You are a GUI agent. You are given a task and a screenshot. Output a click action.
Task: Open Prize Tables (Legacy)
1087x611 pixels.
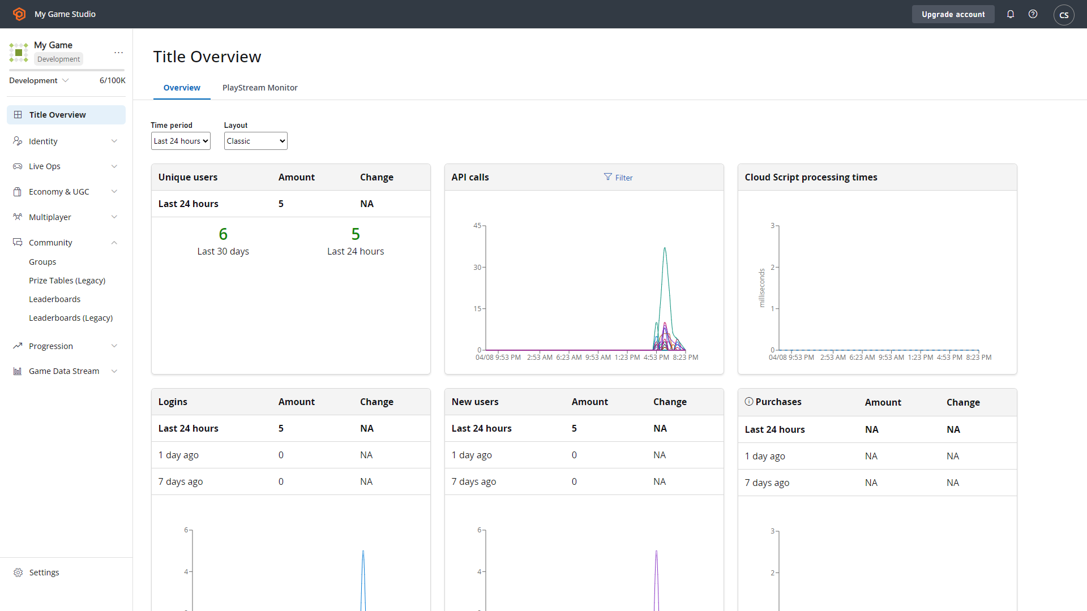tap(67, 281)
